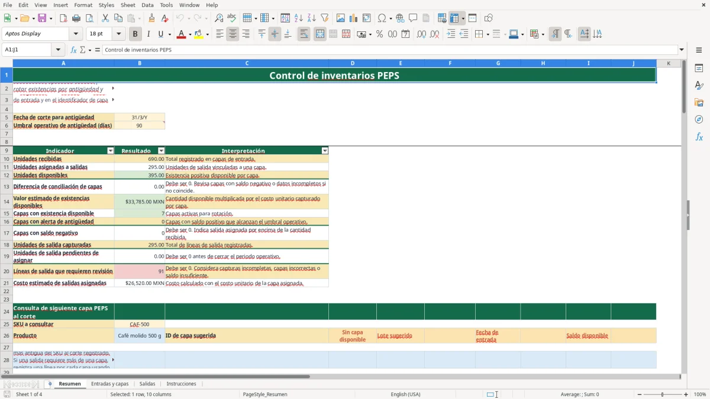
Task: Open the Styles deck in the sidebar
Action: tap(699, 86)
